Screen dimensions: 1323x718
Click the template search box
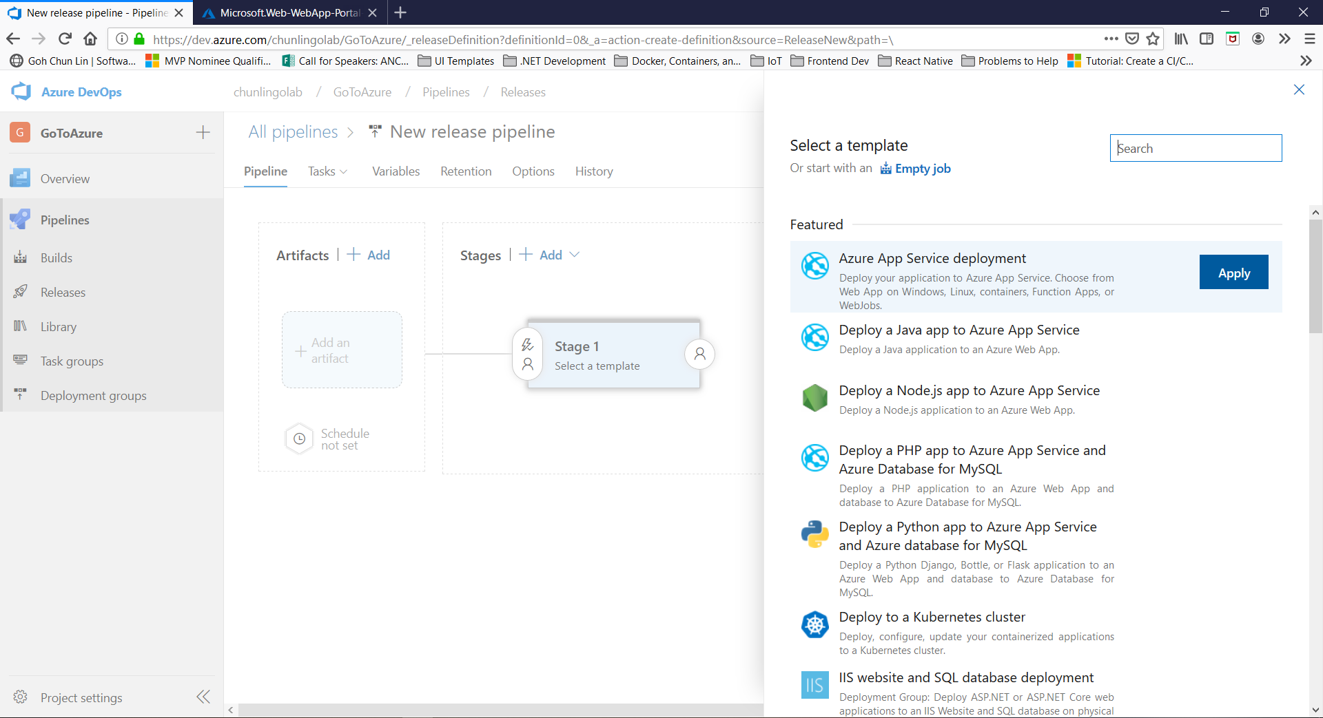pyautogui.click(x=1196, y=148)
